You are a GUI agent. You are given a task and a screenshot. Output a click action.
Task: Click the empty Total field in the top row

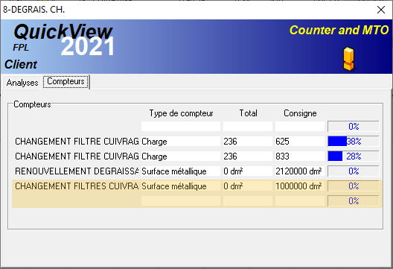pyautogui.click(x=248, y=126)
